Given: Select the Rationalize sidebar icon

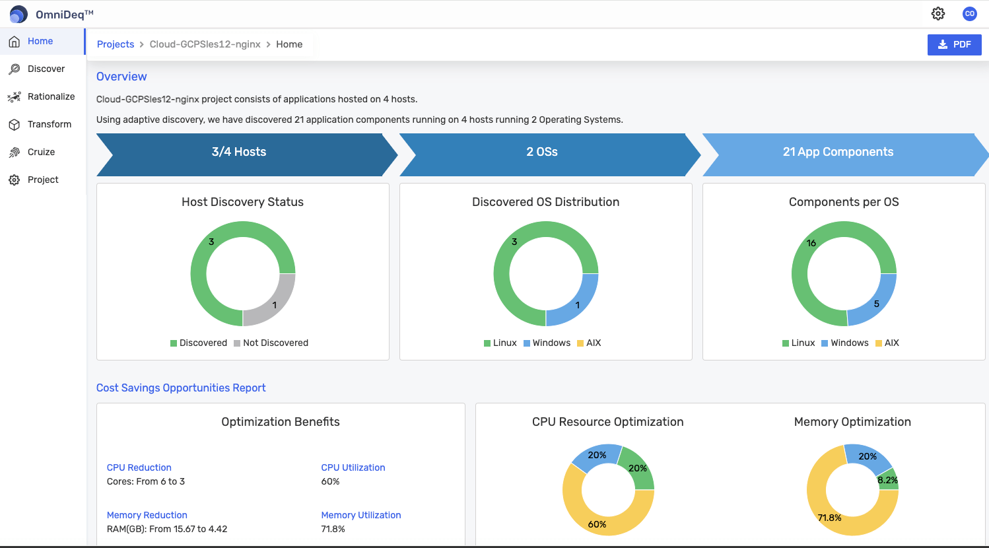Looking at the screenshot, I should 14,97.
